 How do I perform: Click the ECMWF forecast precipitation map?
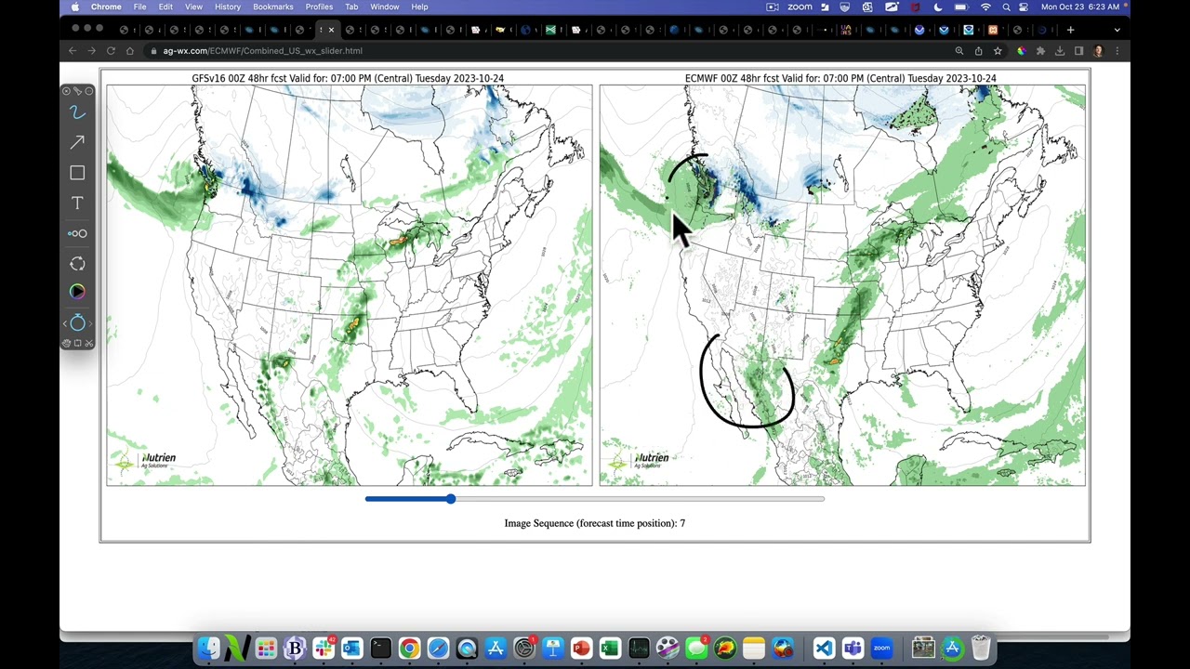pos(841,285)
